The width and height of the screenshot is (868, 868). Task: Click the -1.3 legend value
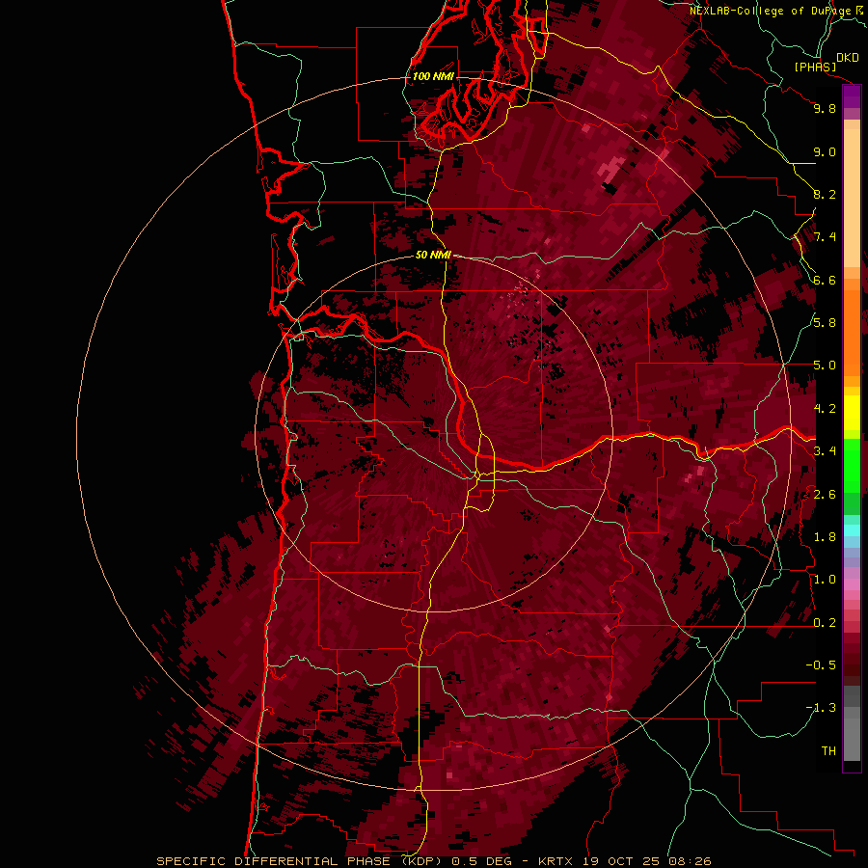point(821,708)
